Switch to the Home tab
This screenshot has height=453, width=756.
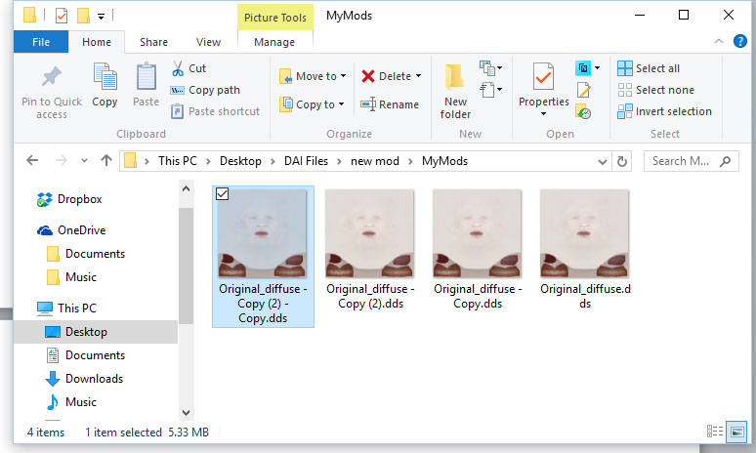coord(97,42)
